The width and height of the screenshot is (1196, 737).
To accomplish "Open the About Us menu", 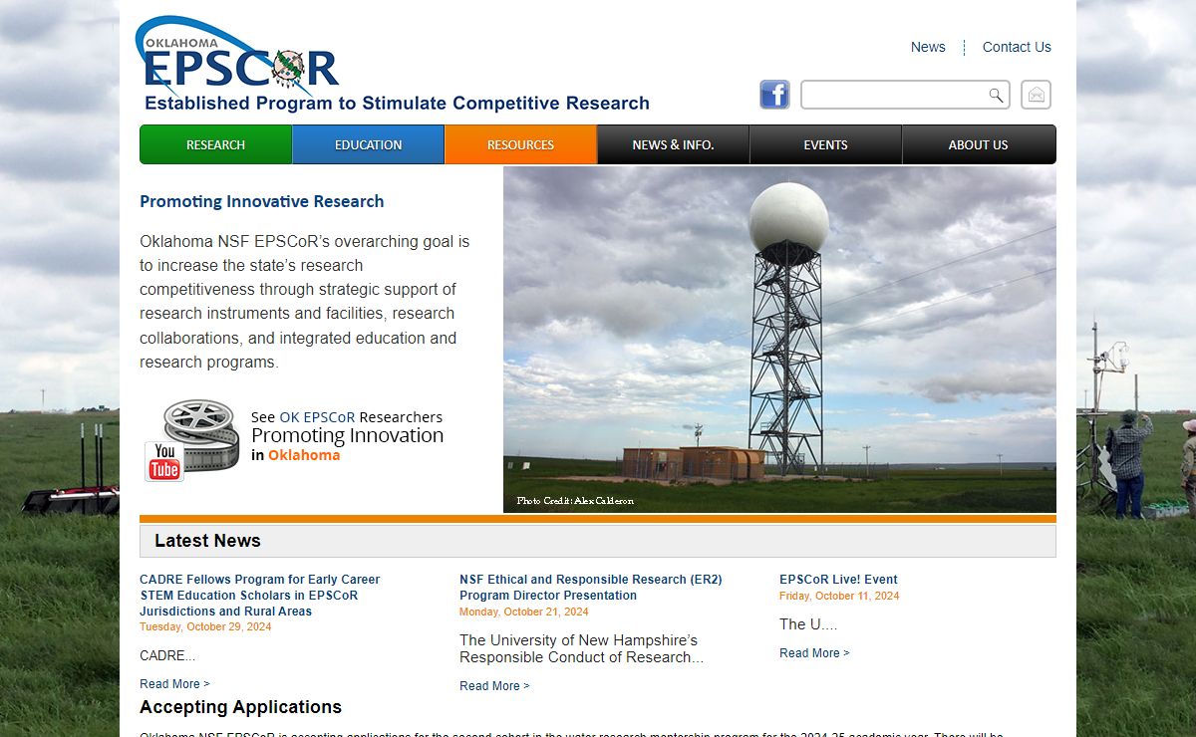I will point(978,144).
